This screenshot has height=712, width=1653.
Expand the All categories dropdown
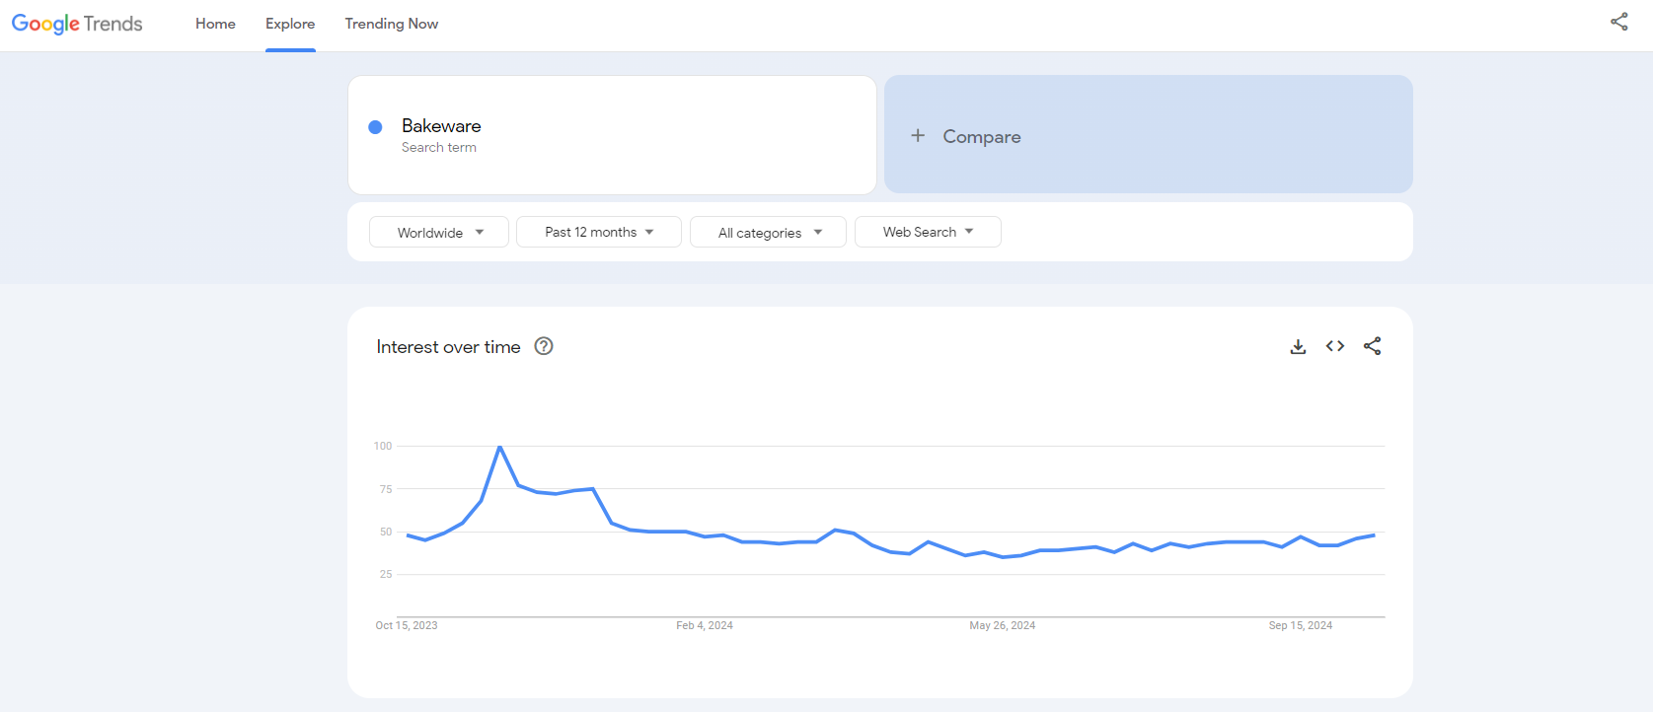coord(768,232)
